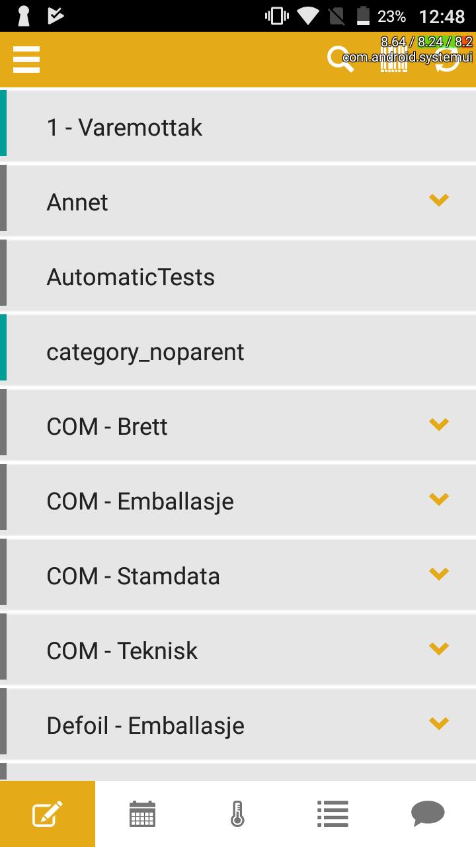Screen dimensions: 476x847
Task: Expand COM - Brett chevron
Action: pyautogui.click(x=439, y=423)
